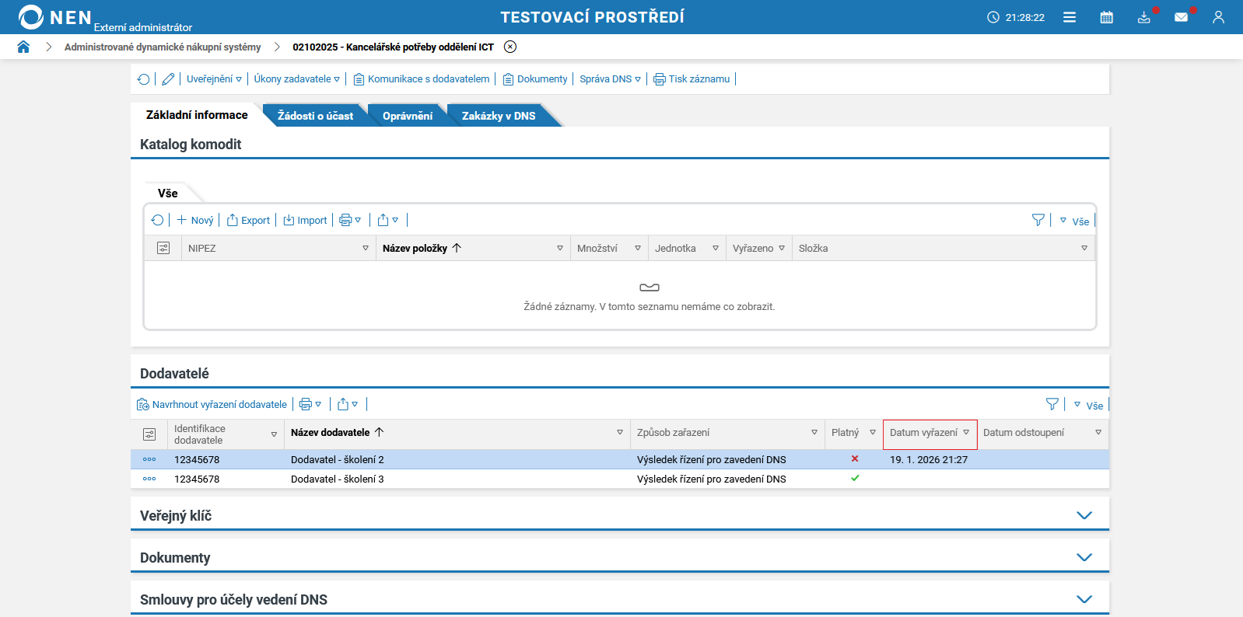
Task: Open the user profile icon
Action: point(1219,17)
